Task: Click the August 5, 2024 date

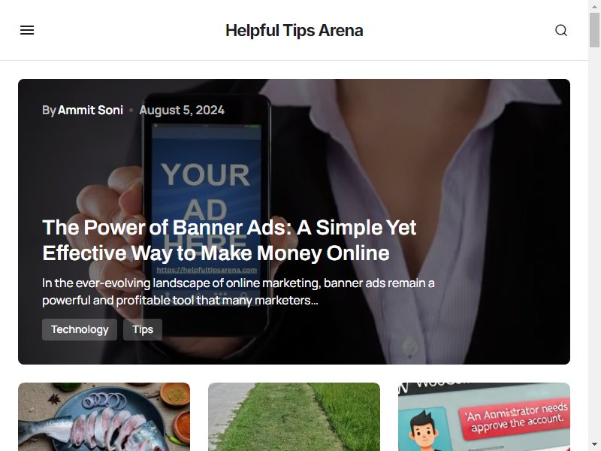Action: [182, 110]
